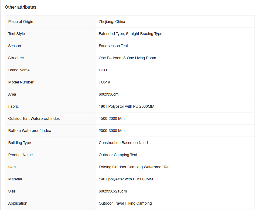
Task: Select the Fabric row label
Action: (13, 106)
